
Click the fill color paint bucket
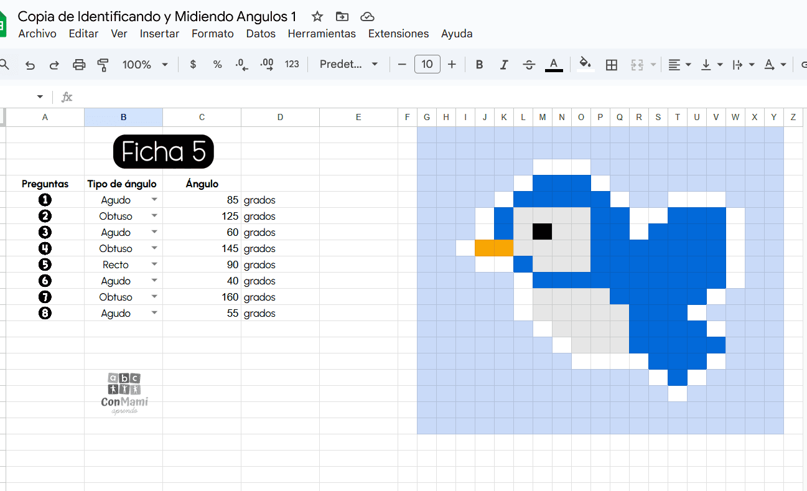click(x=585, y=64)
